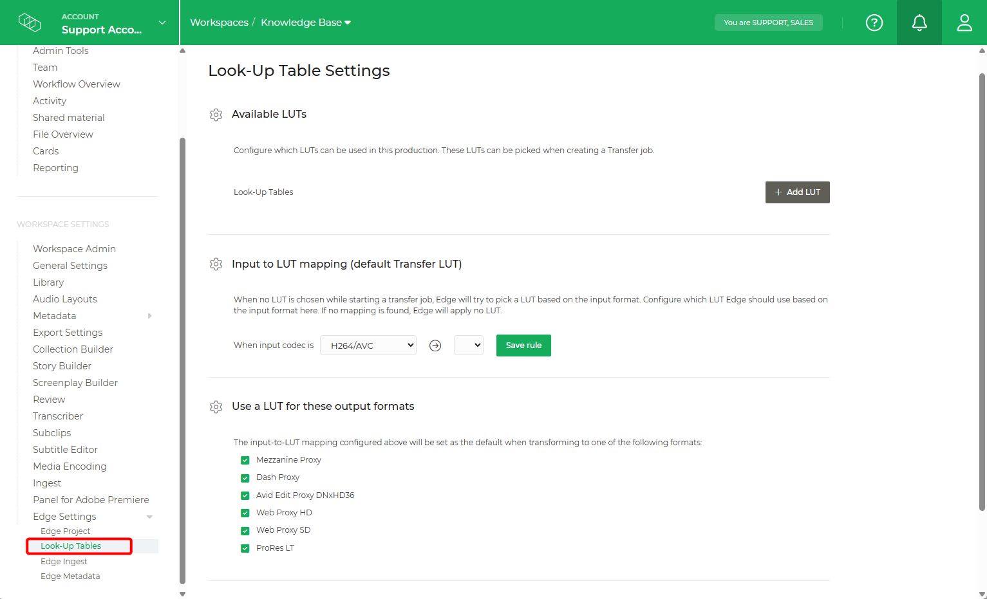987x599 pixels.
Task: Select Edge Ingest in the sidebar
Action: (64, 561)
